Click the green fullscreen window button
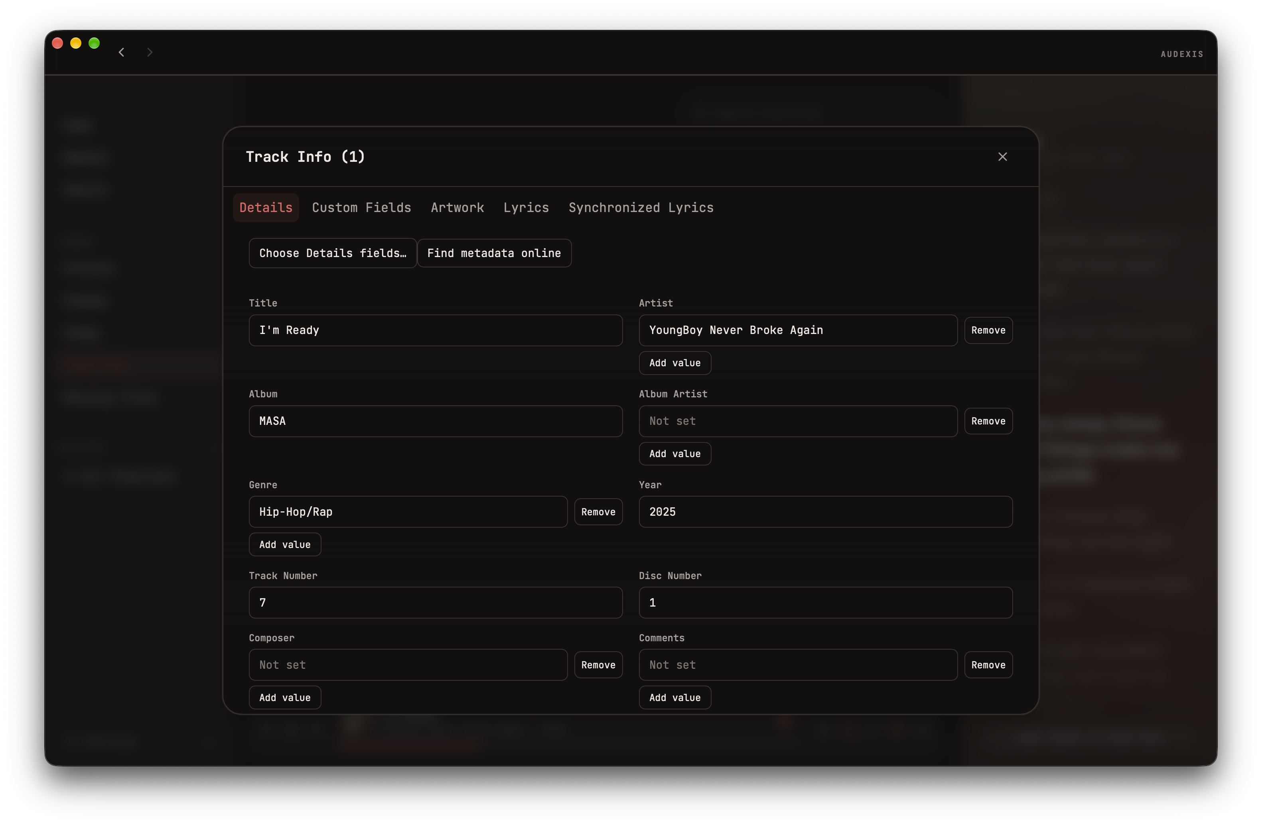This screenshot has width=1262, height=825. click(94, 43)
